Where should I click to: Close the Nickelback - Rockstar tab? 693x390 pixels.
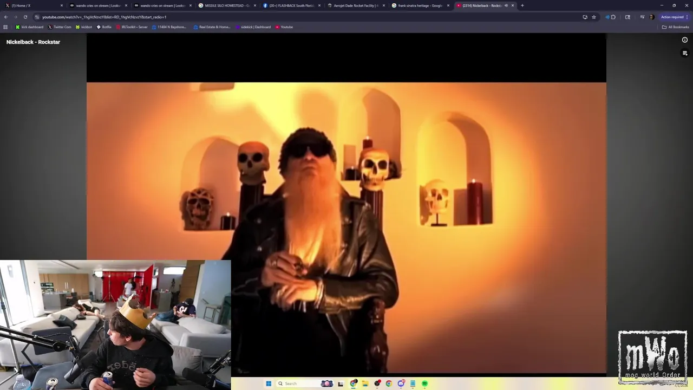pos(513,5)
